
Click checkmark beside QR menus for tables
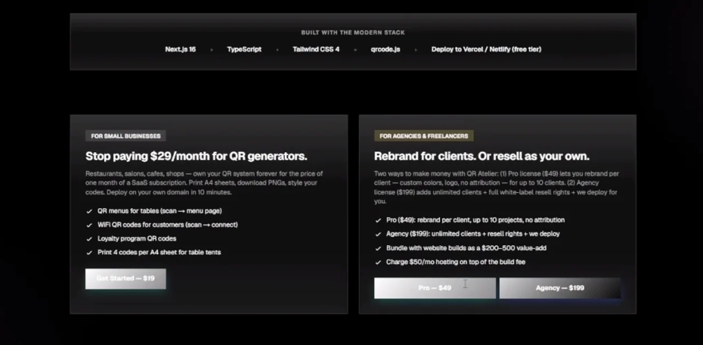(x=90, y=211)
